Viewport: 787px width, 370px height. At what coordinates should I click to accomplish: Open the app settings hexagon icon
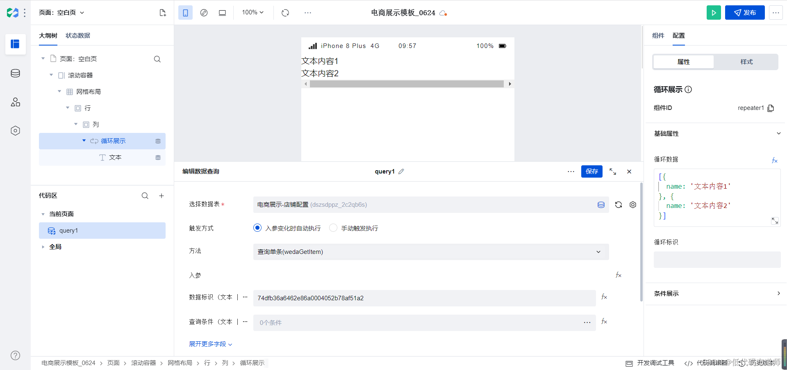click(x=15, y=131)
